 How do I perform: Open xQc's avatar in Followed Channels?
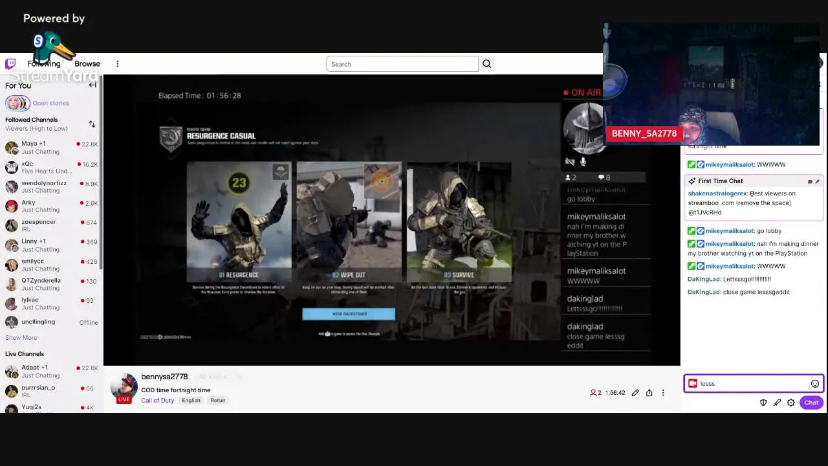(12, 168)
